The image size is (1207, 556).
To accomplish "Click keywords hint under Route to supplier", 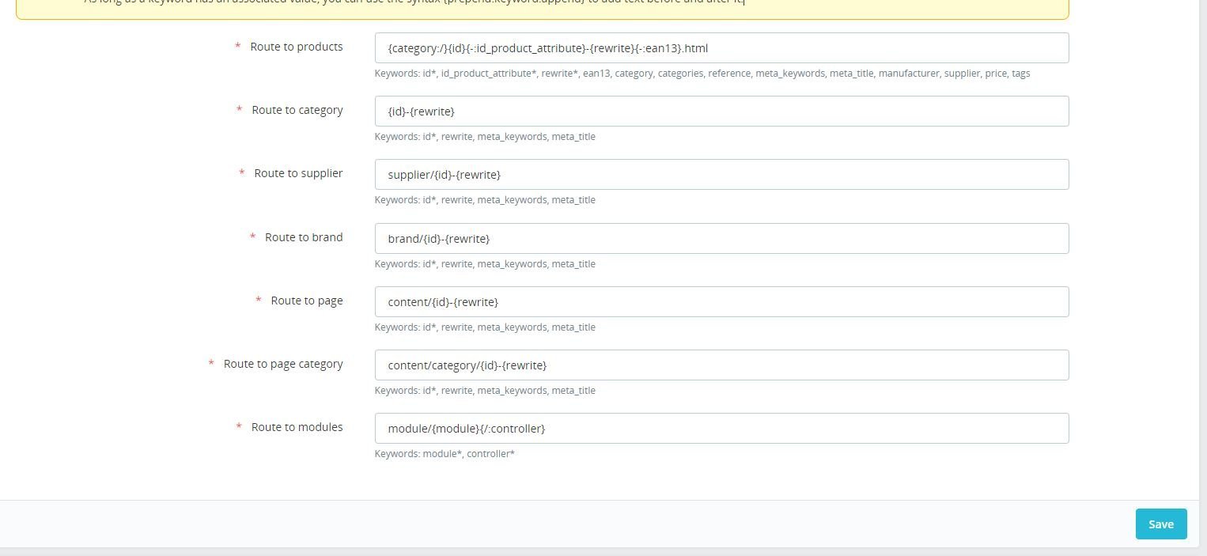I will pyautogui.click(x=485, y=200).
